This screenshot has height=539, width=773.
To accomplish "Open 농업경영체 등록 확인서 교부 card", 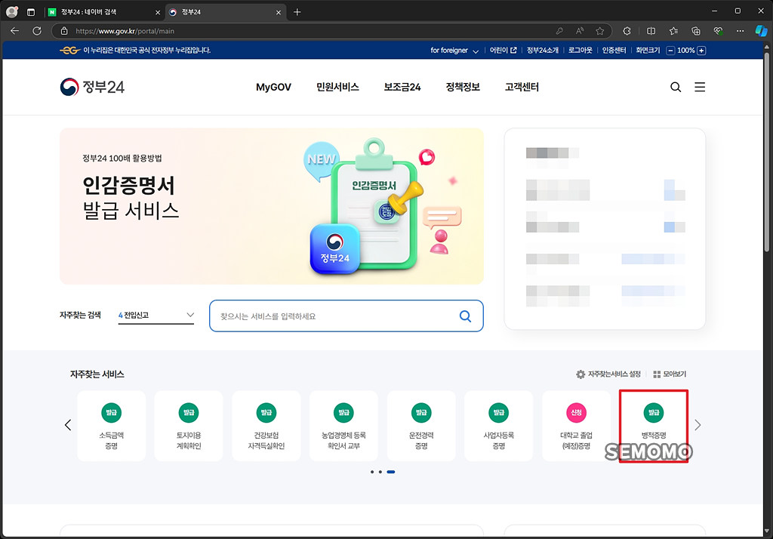I will pyautogui.click(x=343, y=426).
